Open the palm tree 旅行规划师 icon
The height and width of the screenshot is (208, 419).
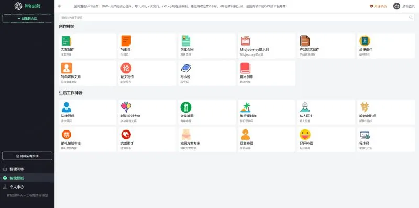(x=245, y=107)
